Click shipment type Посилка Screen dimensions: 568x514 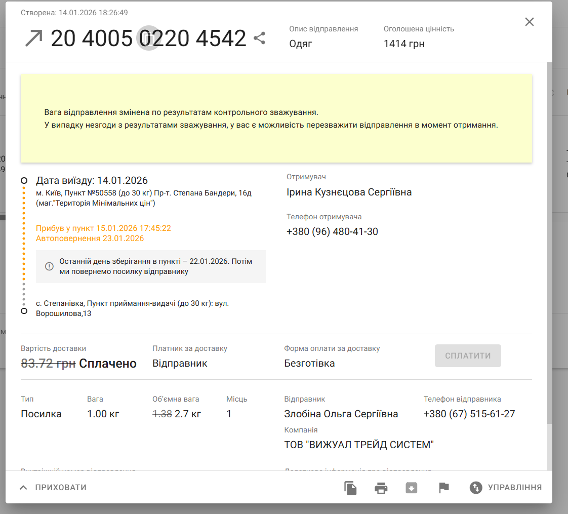click(41, 414)
